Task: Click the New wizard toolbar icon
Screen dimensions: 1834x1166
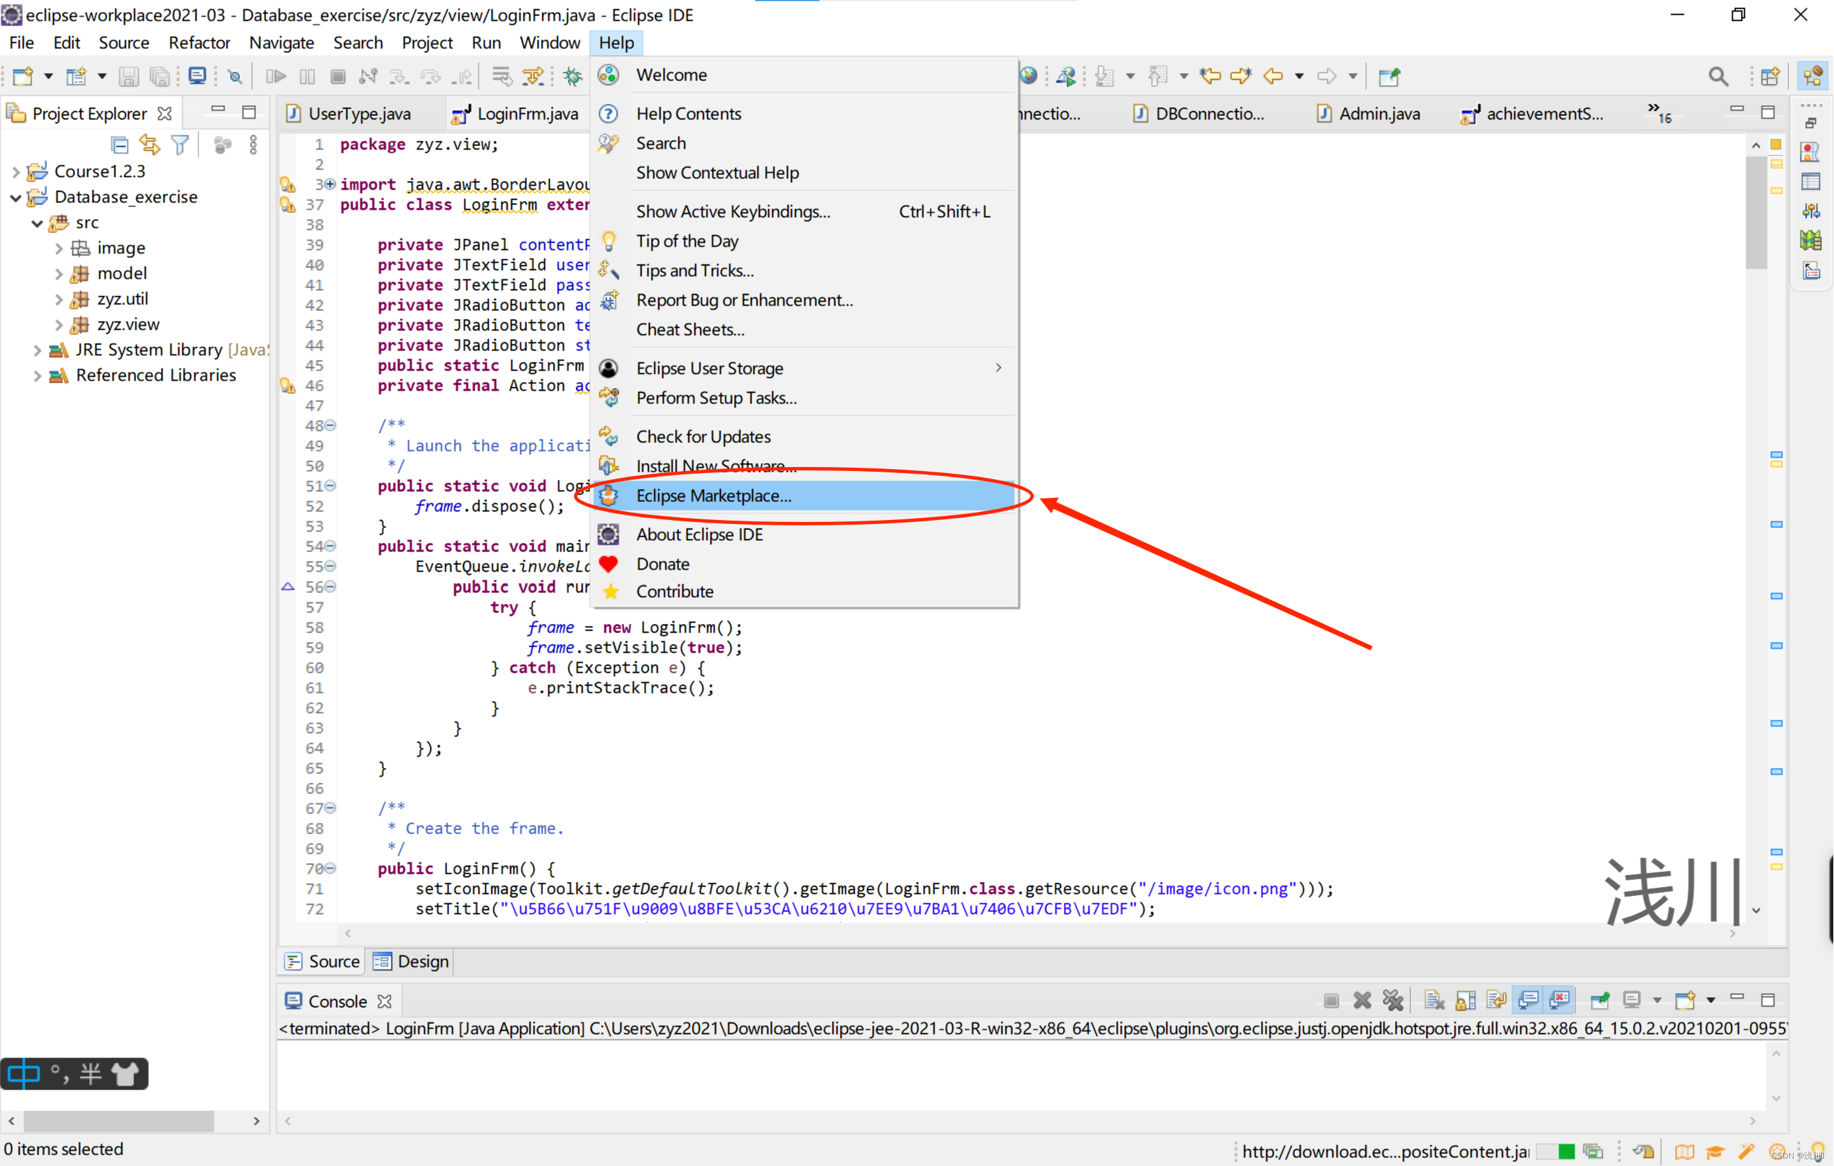Action: tap(23, 76)
